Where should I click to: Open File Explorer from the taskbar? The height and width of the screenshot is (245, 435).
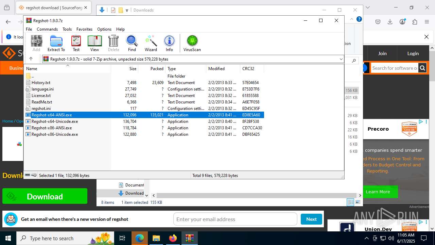tap(156, 238)
